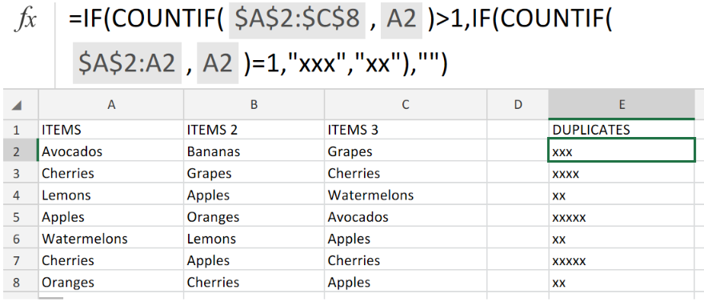
Task: Select column E header
Action: pyautogui.click(x=622, y=105)
